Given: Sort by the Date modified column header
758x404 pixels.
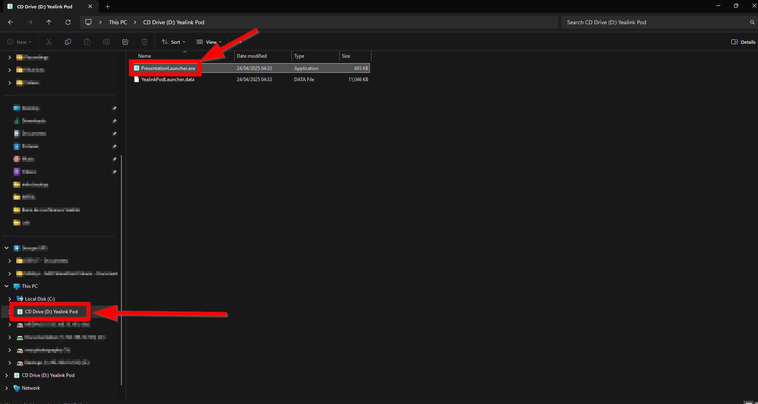Looking at the screenshot, I should point(252,56).
